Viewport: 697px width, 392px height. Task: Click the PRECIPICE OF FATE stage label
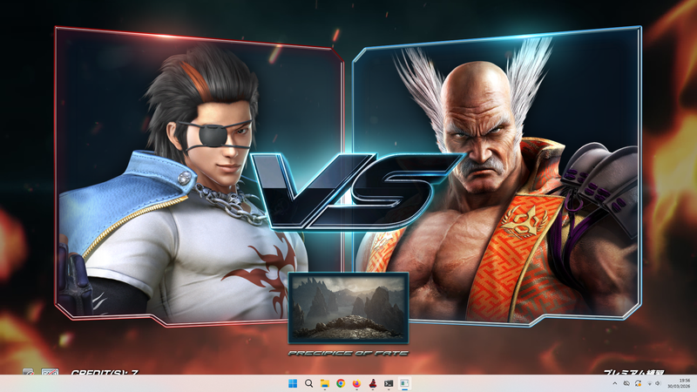tap(348, 354)
